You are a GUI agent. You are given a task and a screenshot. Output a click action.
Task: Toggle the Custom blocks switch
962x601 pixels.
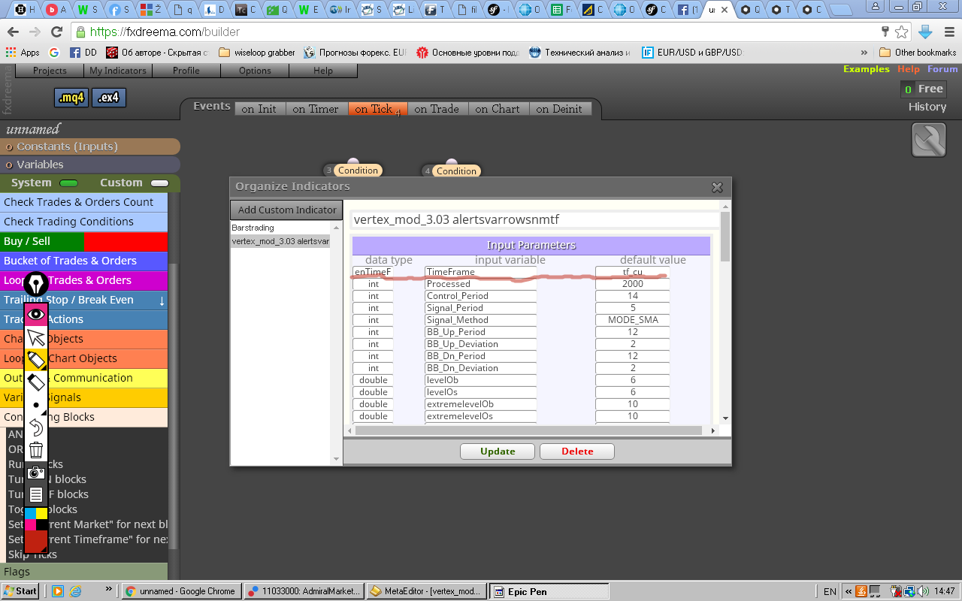[x=160, y=183]
